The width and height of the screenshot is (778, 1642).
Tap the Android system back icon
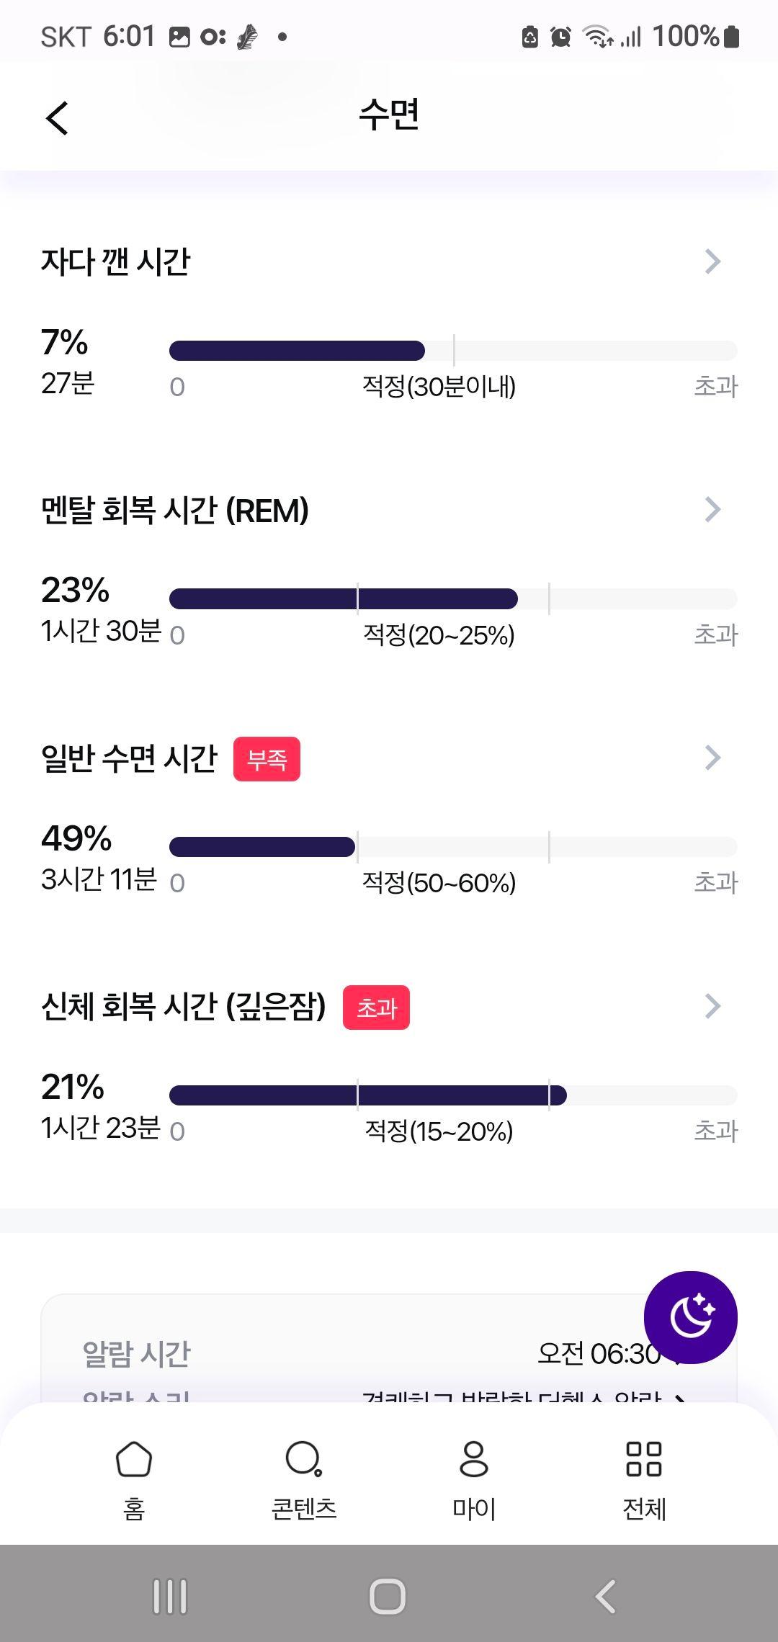pos(606,1597)
